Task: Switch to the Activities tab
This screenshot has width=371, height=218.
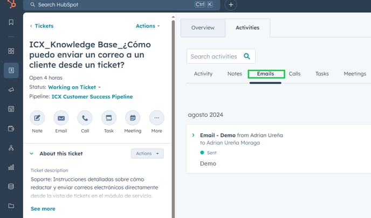Action: (x=248, y=27)
